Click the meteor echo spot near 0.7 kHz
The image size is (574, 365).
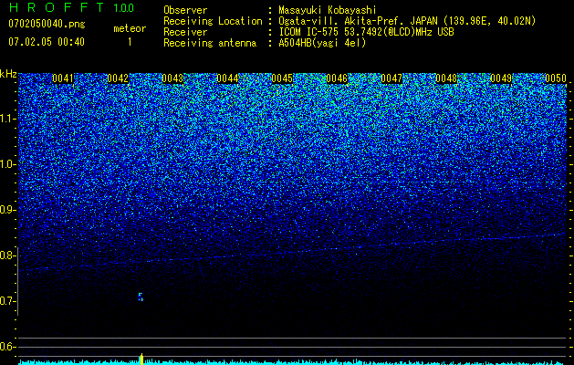[141, 297]
